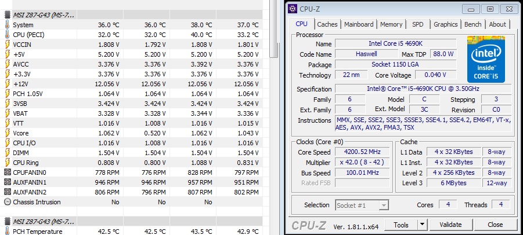
Task: Switch to the Mainboard tab
Action: (359, 24)
